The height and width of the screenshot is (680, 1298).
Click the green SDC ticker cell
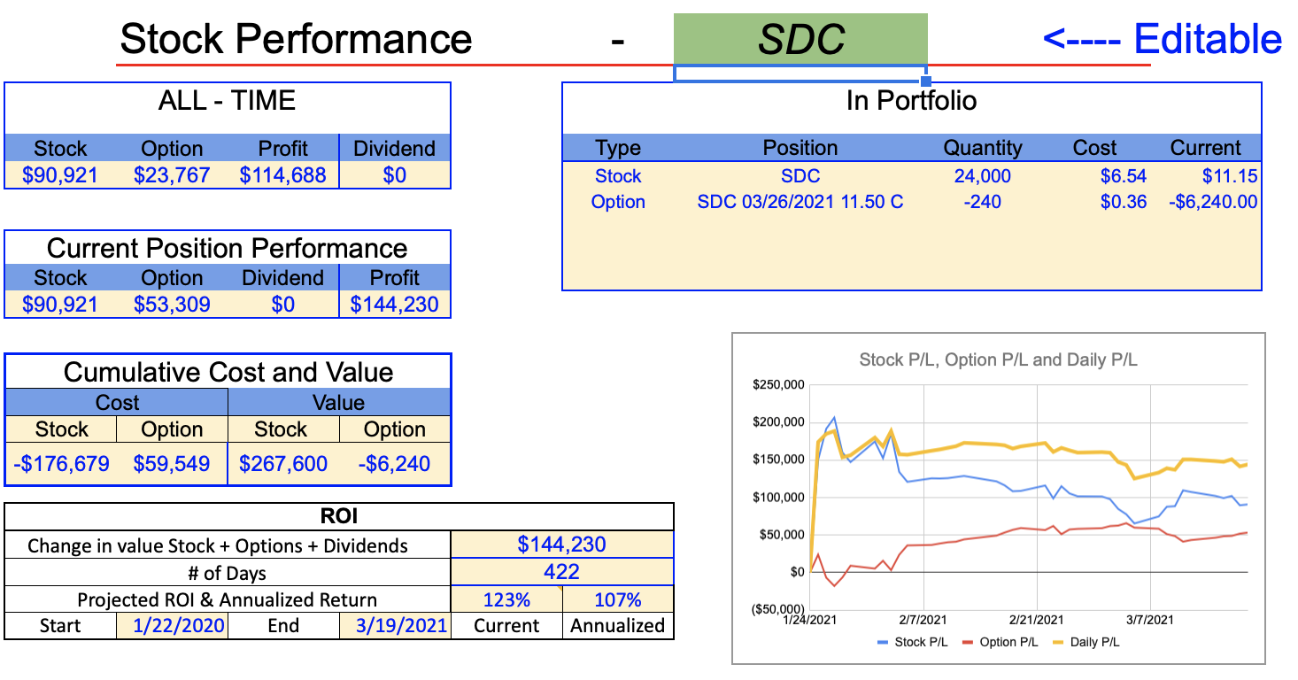pos(800,39)
